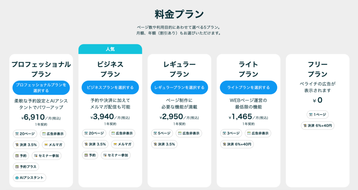Viewport: 358px width, 190px height.
Task: Click the 1ページ page icon in Free plan
Action: pos(310,115)
